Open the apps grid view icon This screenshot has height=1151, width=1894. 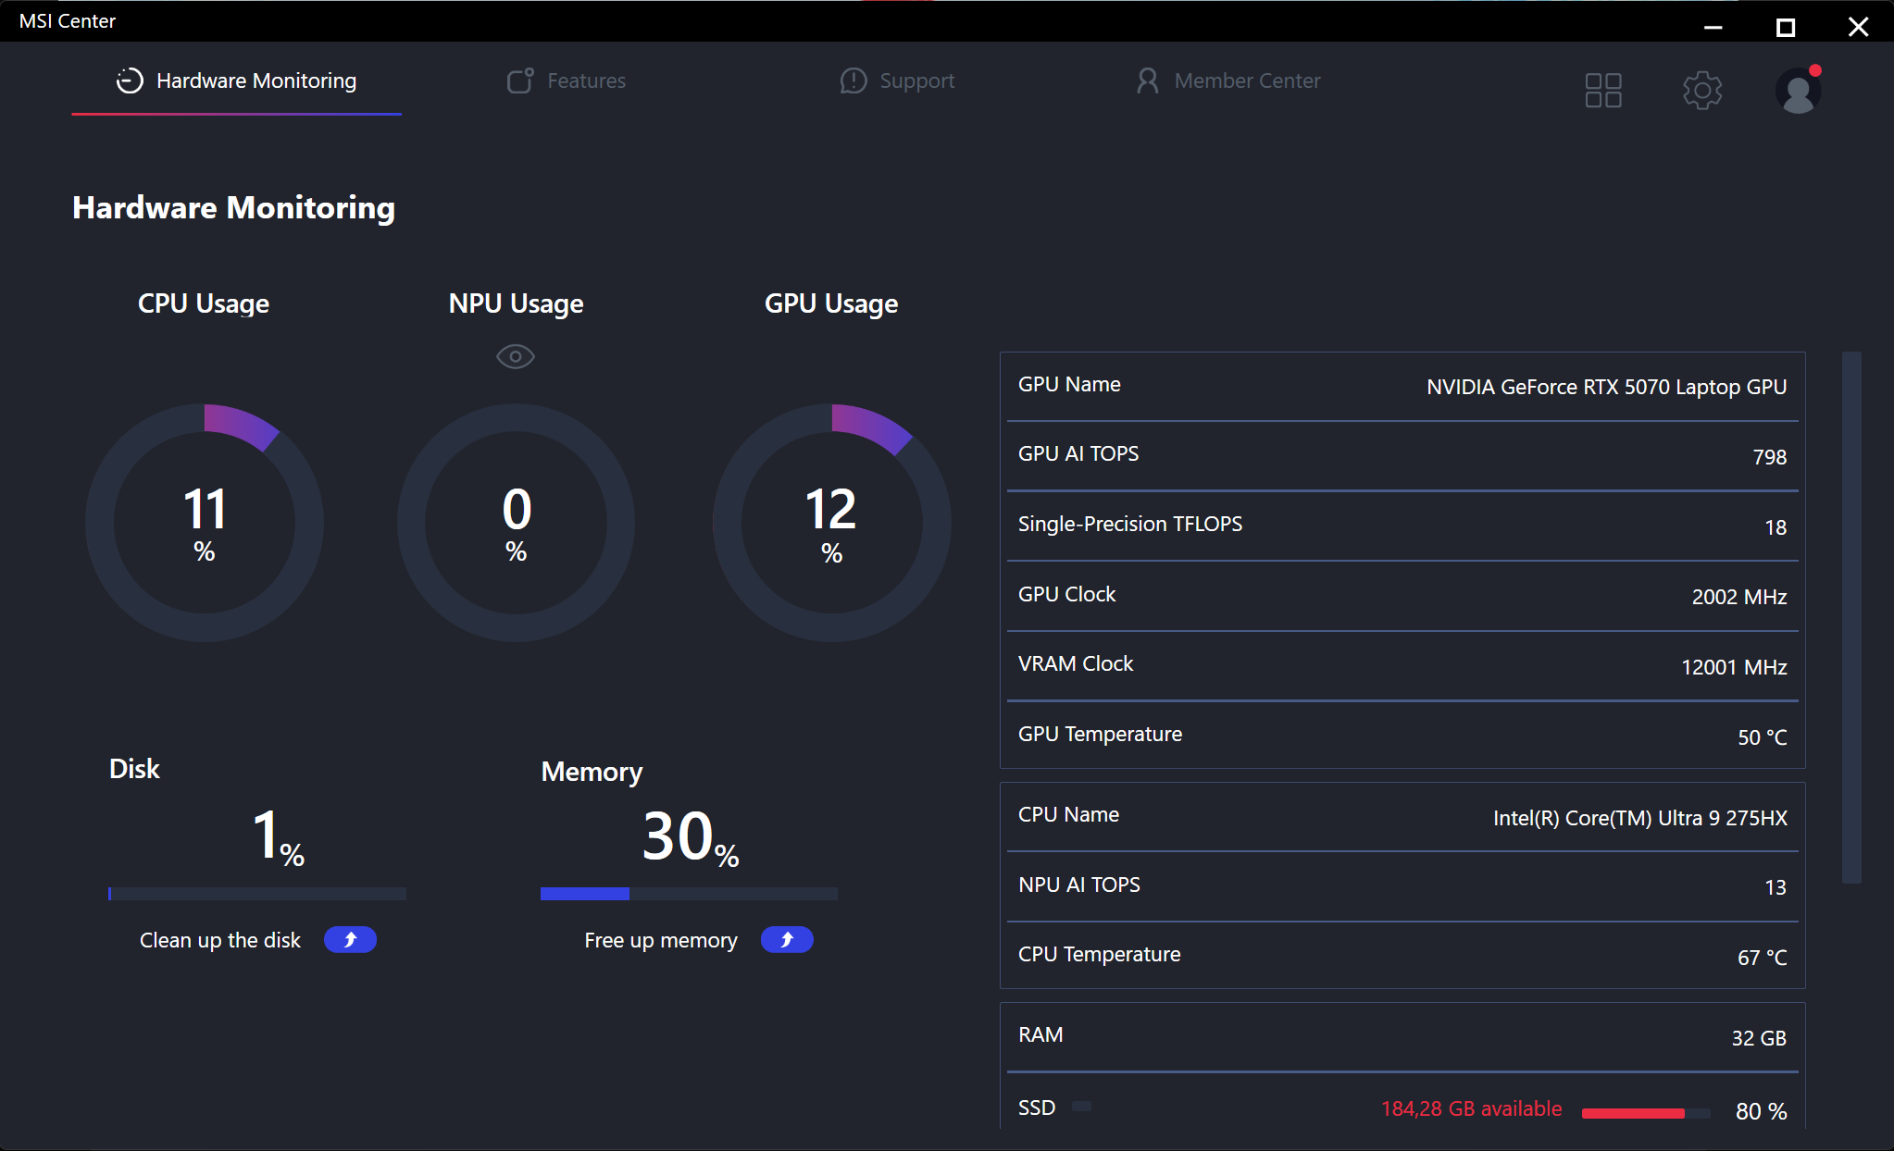pyautogui.click(x=1603, y=91)
